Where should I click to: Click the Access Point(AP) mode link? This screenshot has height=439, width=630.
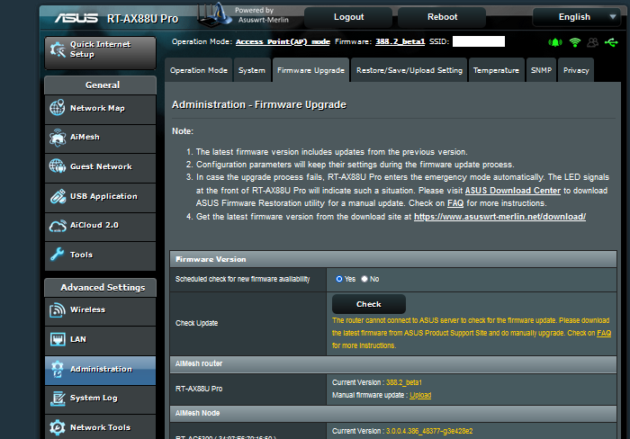283,41
